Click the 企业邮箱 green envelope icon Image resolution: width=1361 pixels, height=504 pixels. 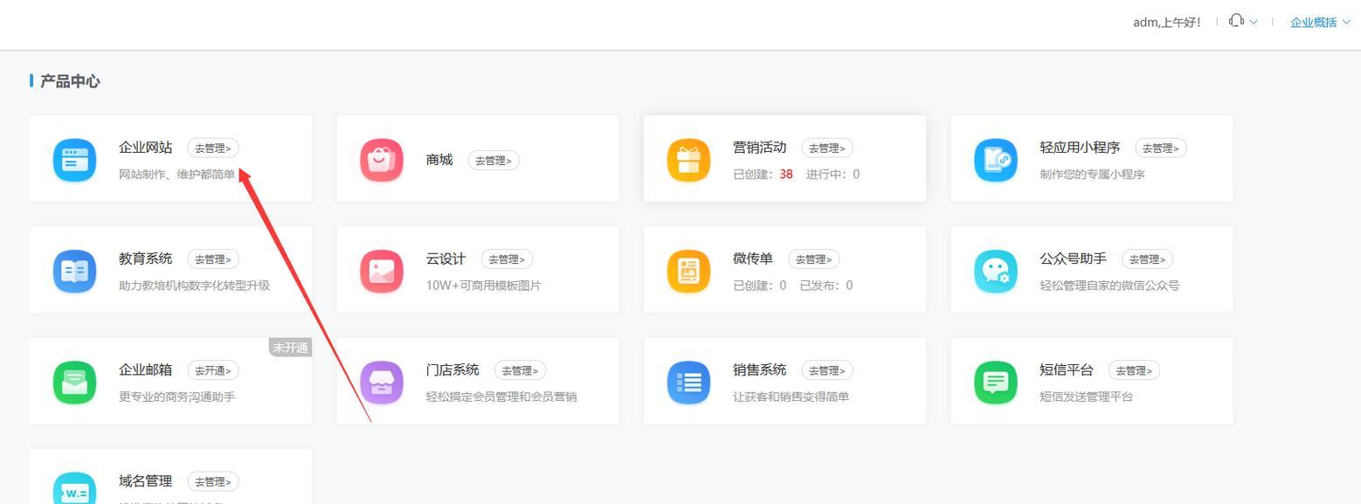pyautogui.click(x=74, y=382)
